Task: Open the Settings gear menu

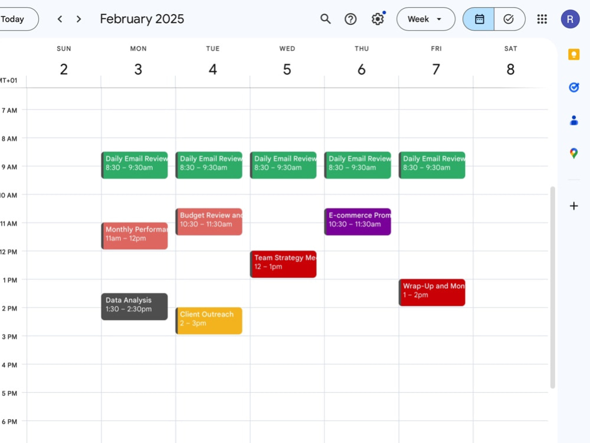Action: click(x=378, y=19)
